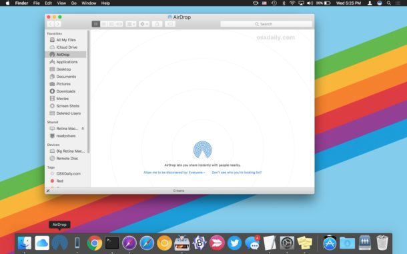Click the Finder icon in the Dock
The image size is (407, 254).
click(25, 243)
